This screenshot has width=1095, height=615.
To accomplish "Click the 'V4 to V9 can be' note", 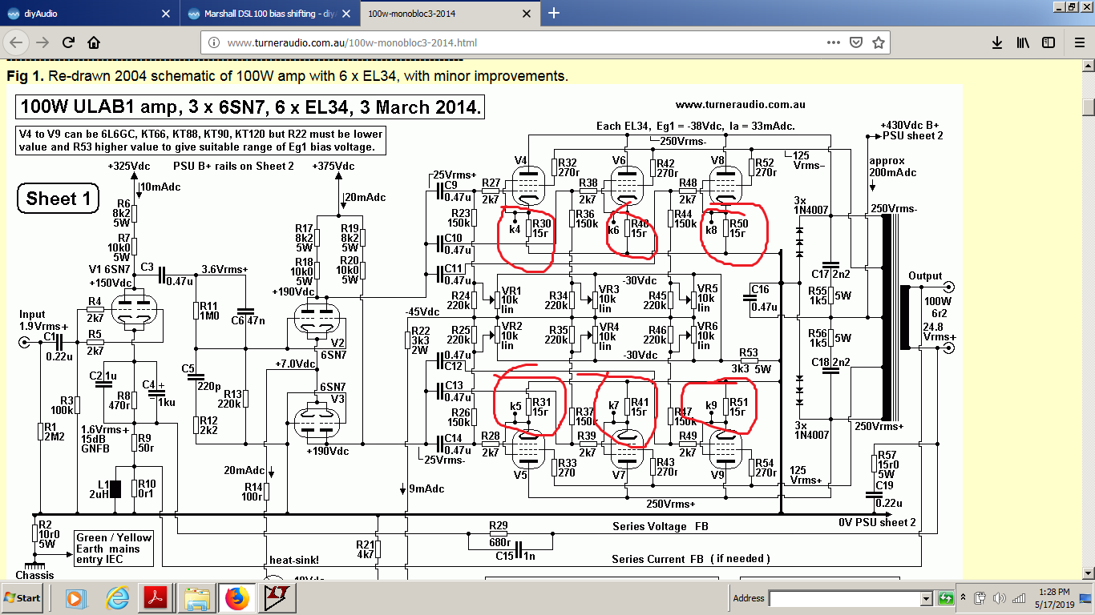I will click(x=200, y=140).
